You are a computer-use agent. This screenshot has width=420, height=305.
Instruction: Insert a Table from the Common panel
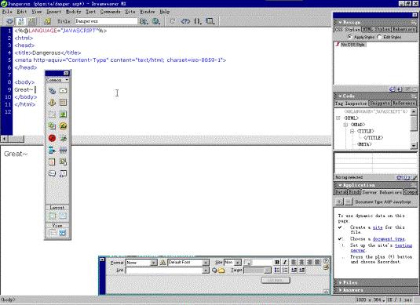pos(64,103)
